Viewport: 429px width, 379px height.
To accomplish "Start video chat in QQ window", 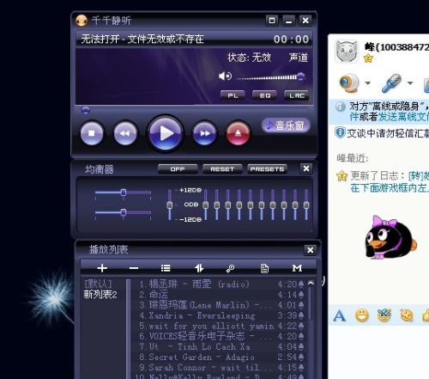I will 348,83.
